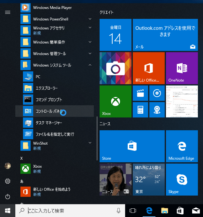Open the Mail (メール) Outlook.com tile
The image size is (203, 217).
click(165, 35)
